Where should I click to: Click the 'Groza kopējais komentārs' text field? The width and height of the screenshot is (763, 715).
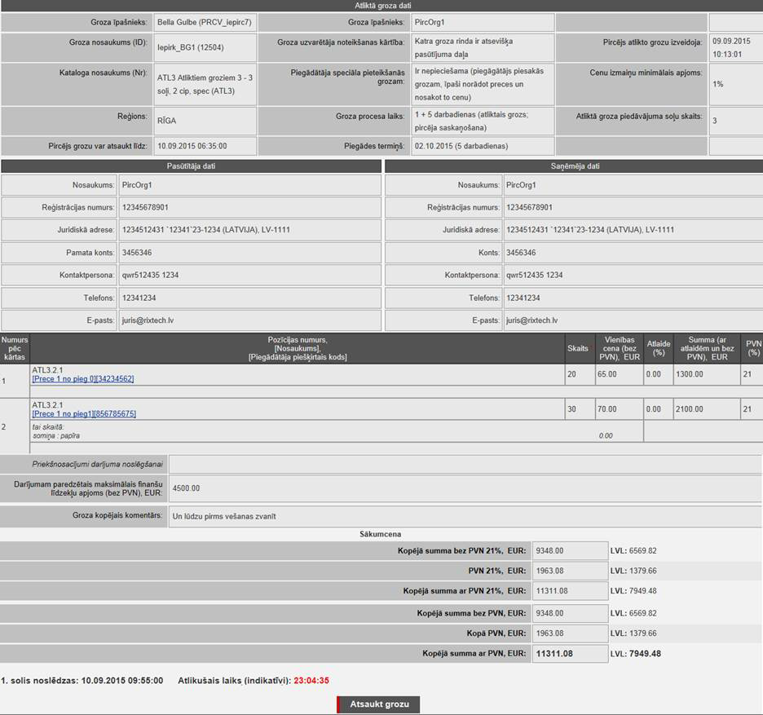(x=465, y=516)
